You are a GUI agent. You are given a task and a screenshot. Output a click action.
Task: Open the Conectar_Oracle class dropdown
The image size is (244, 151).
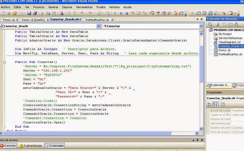(x=98, y=26)
